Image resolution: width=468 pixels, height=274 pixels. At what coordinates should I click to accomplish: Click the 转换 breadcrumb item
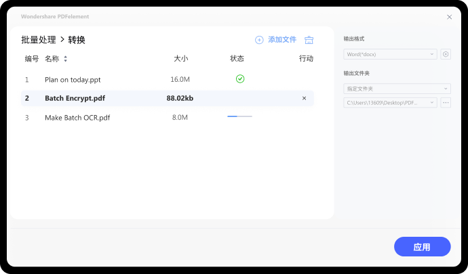(77, 40)
